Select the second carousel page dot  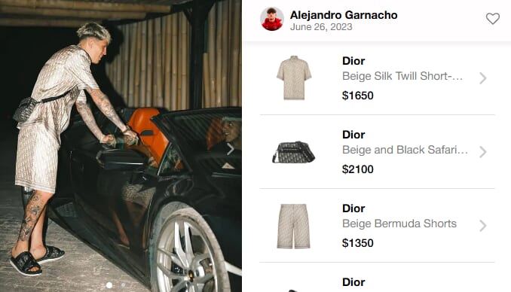tap(123, 284)
